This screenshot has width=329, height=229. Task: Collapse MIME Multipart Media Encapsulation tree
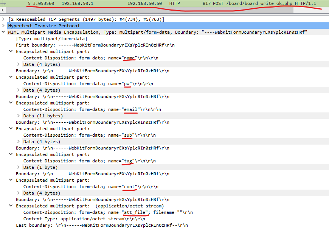pyautogui.click(x=3, y=32)
